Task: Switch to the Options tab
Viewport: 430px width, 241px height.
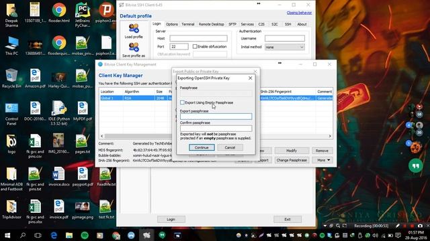Action: [x=172, y=24]
